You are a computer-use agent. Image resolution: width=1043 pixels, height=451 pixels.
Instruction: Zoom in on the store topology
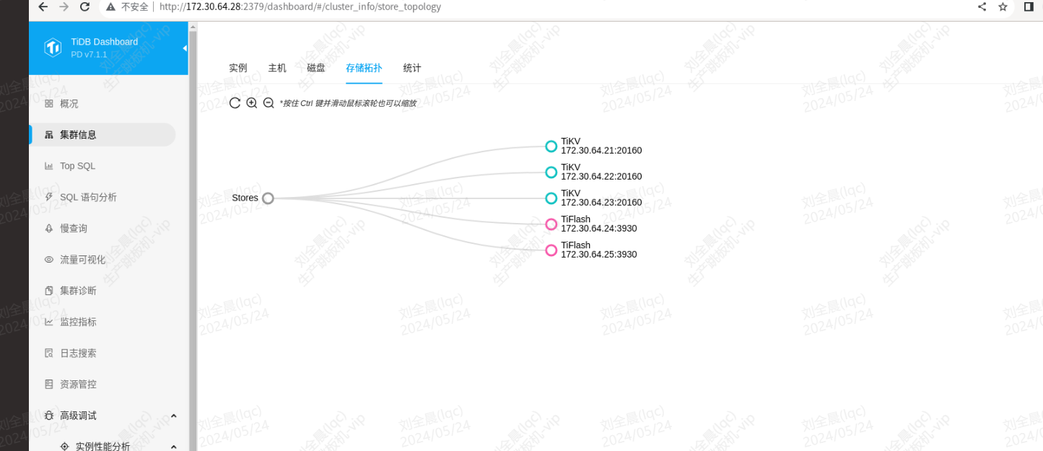[251, 103]
